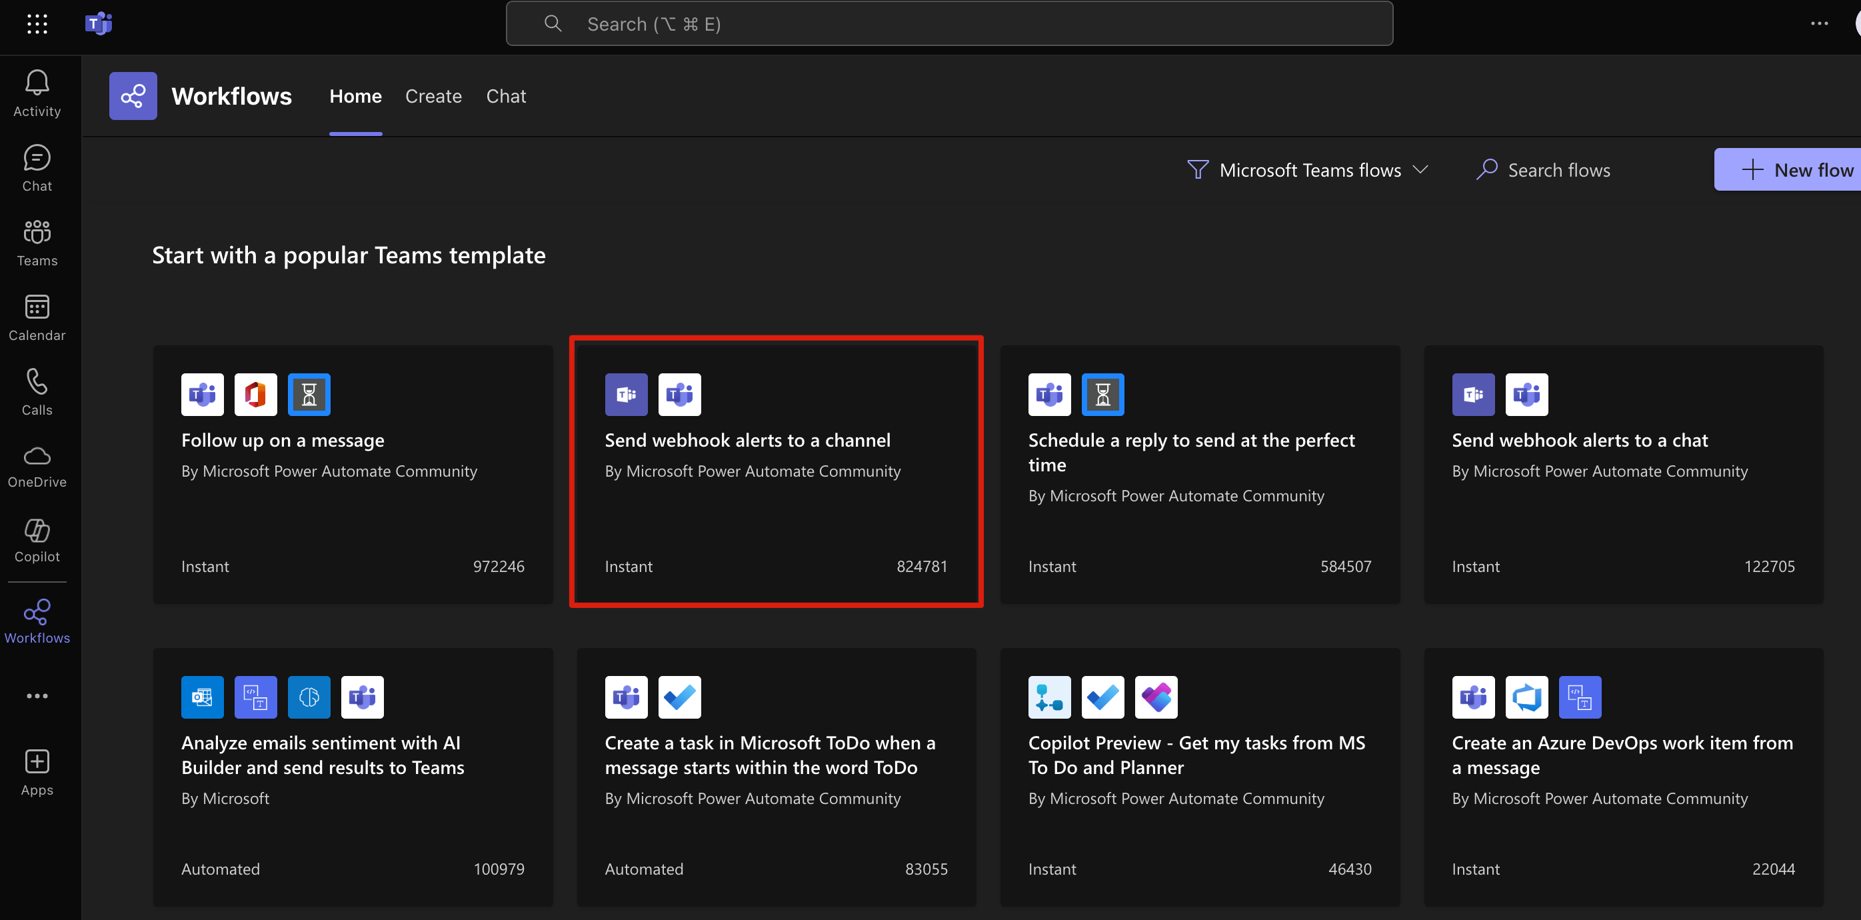Click 'Start with a popular Teams template' heading

(x=349, y=255)
